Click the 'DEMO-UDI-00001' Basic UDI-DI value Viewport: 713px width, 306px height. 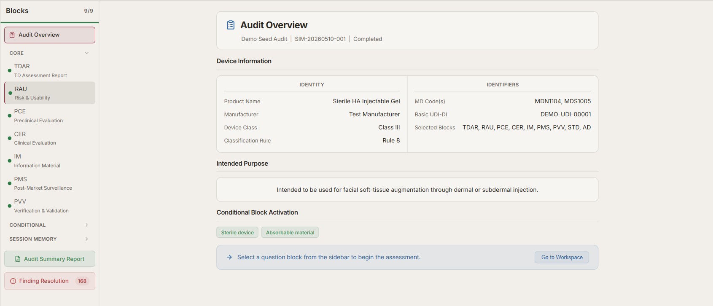566,114
